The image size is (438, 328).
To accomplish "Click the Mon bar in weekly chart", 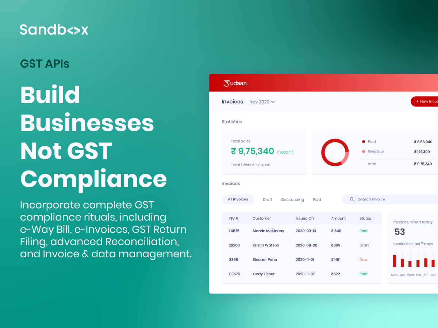I will [394, 261].
